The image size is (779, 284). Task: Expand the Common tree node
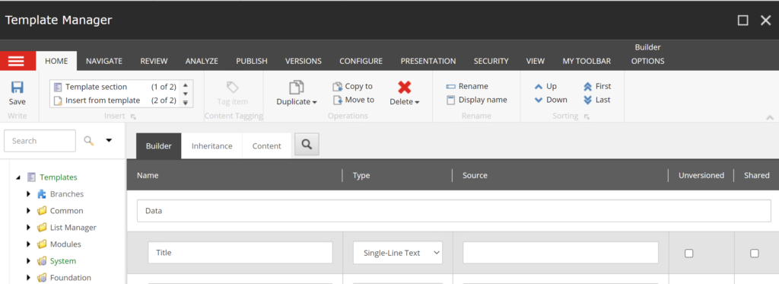point(29,211)
